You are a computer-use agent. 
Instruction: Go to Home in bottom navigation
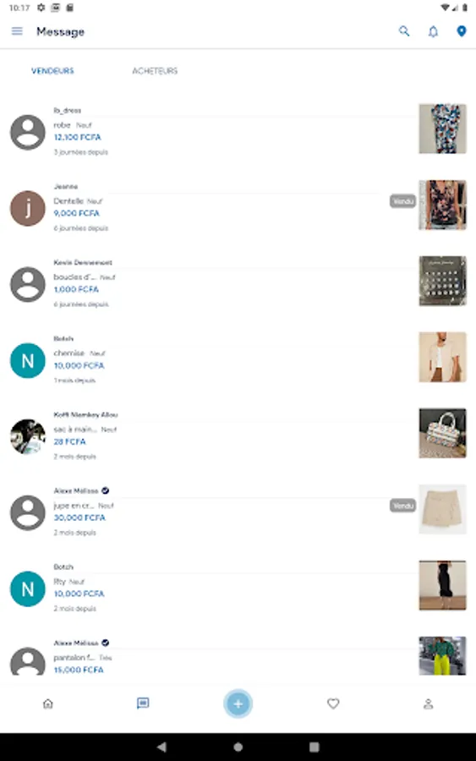(48, 704)
